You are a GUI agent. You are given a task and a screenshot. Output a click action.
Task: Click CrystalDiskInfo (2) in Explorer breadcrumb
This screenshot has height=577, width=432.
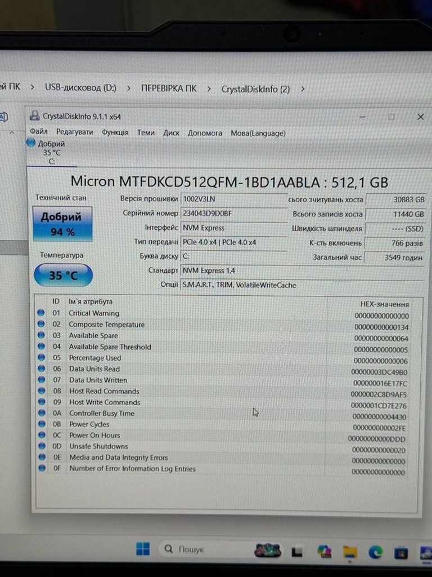[x=256, y=89]
